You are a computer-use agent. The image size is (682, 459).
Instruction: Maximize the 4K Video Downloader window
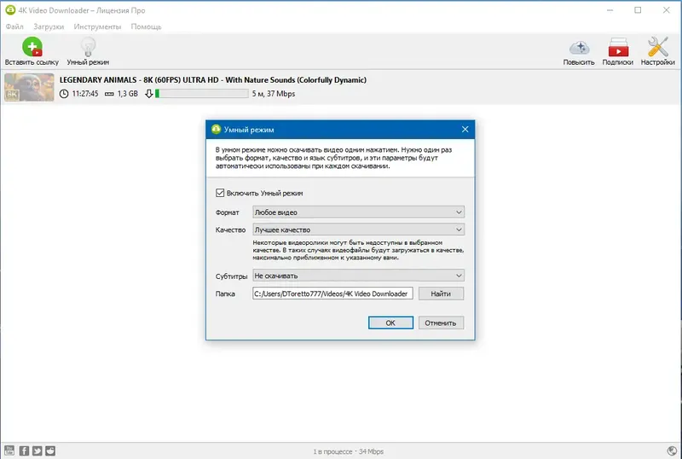(x=638, y=10)
